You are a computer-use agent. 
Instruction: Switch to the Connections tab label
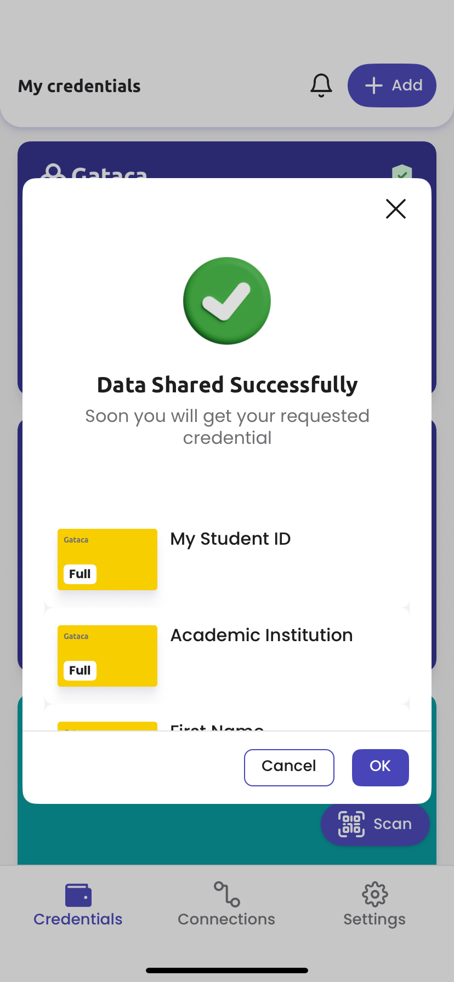(226, 919)
